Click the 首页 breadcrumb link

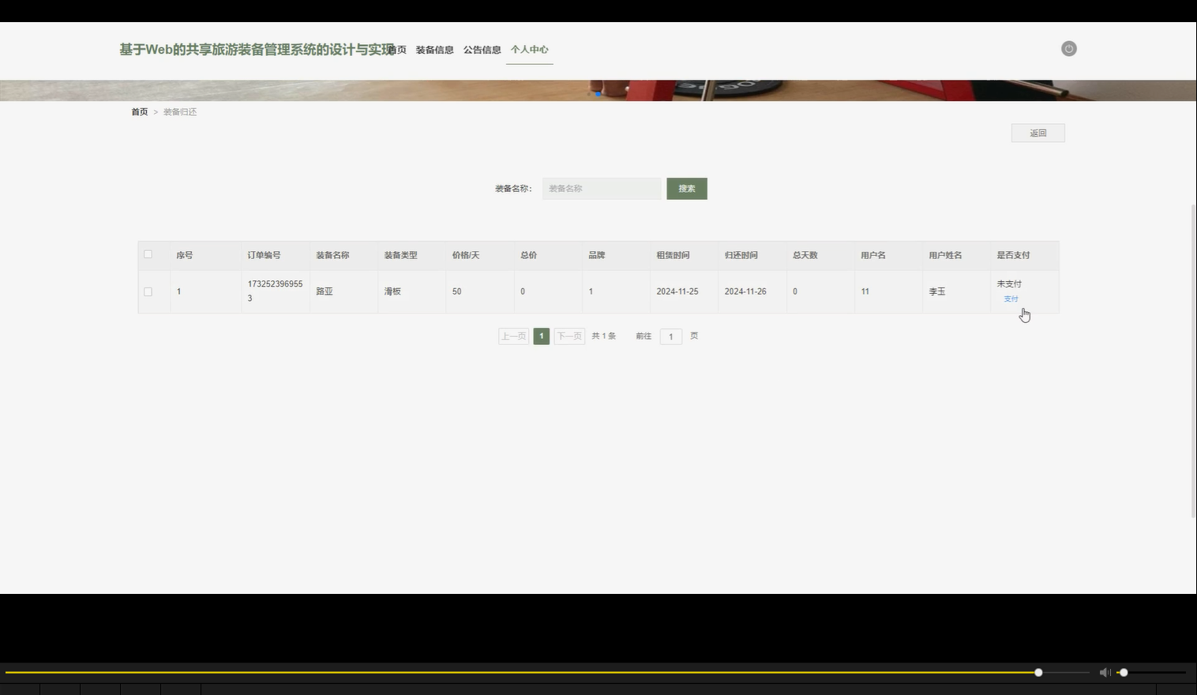click(x=140, y=112)
